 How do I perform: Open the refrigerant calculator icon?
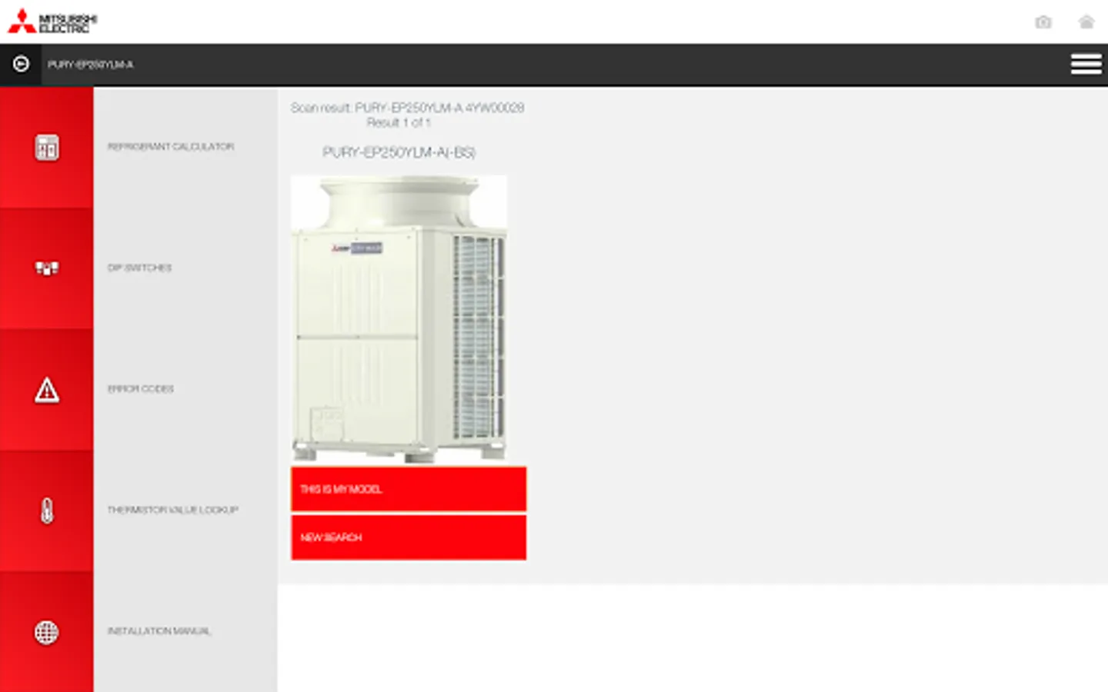pyautogui.click(x=46, y=147)
